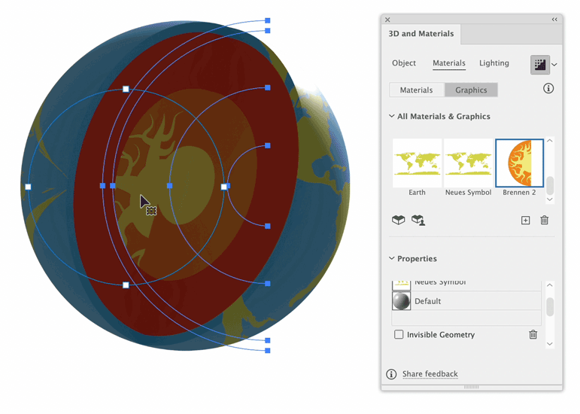Click the graphic's right white handle
The image size is (580, 414).
point(223,187)
